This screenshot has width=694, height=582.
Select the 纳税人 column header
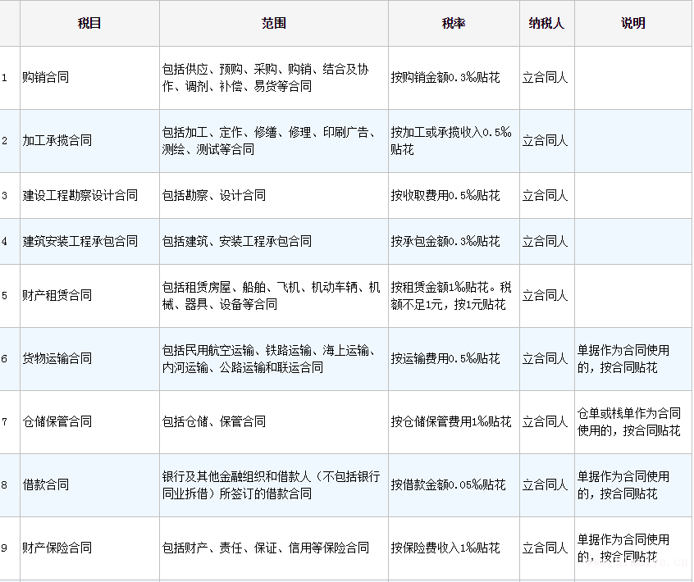click(x=546, y=24)
